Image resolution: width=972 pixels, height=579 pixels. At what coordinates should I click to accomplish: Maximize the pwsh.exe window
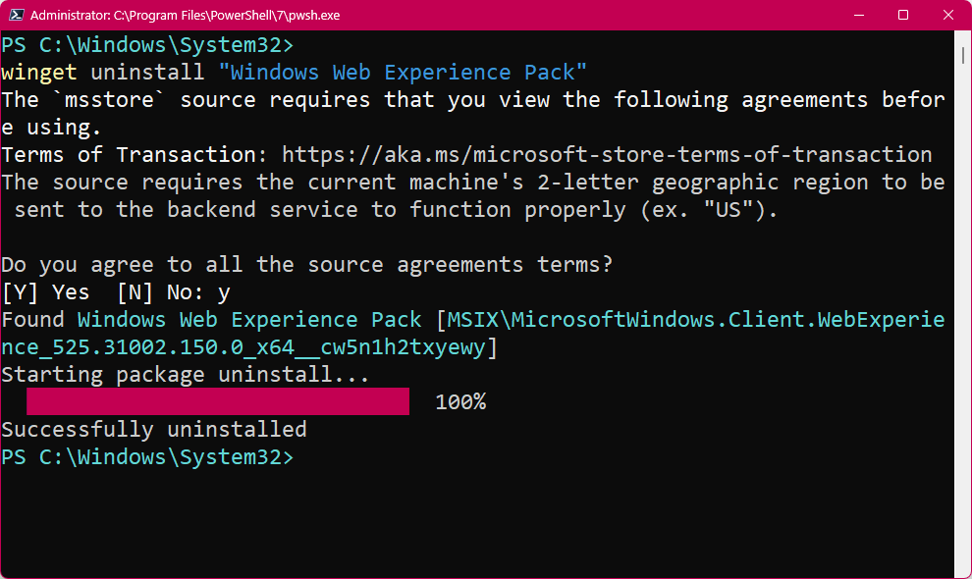coord(903,15)
